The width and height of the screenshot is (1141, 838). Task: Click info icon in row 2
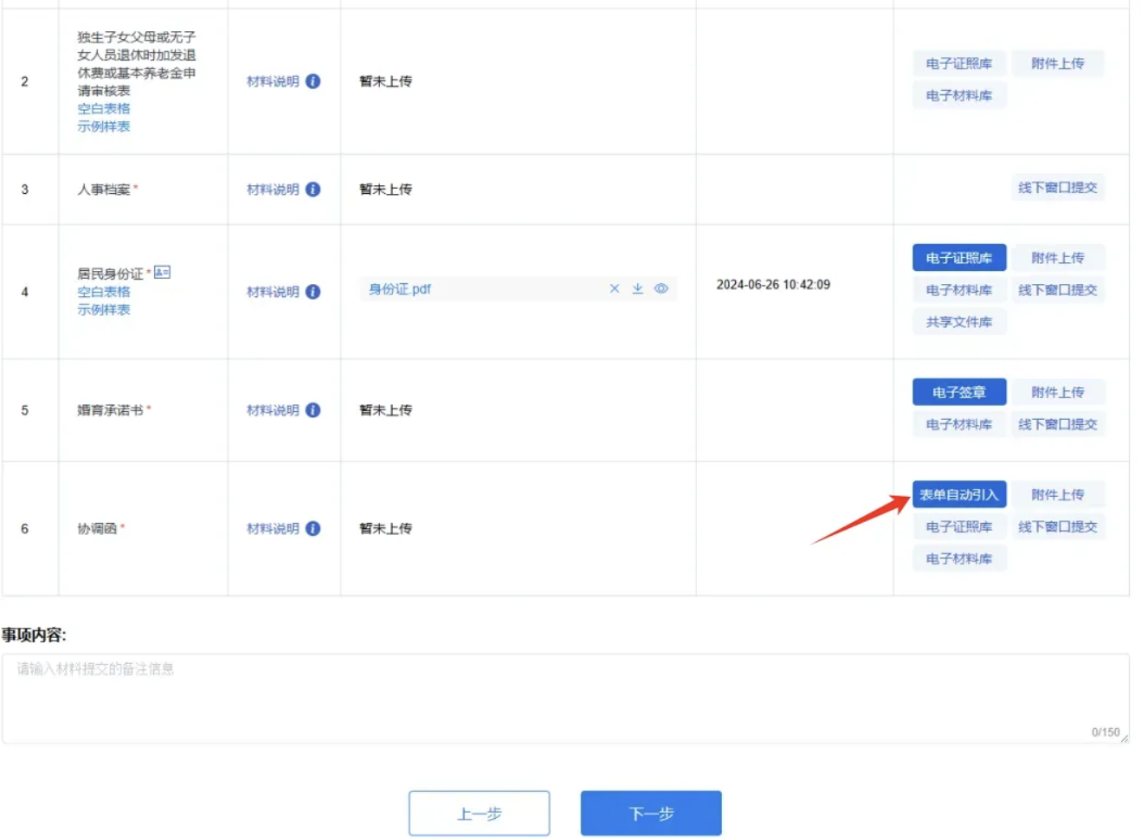[313, 81]
